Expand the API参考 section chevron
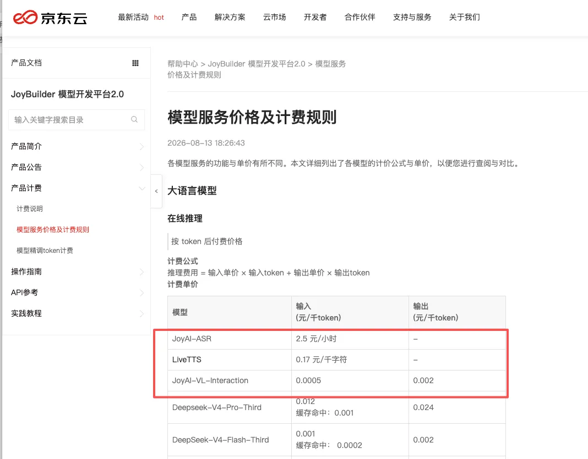The image size is (588, 459). click(141, 293)
